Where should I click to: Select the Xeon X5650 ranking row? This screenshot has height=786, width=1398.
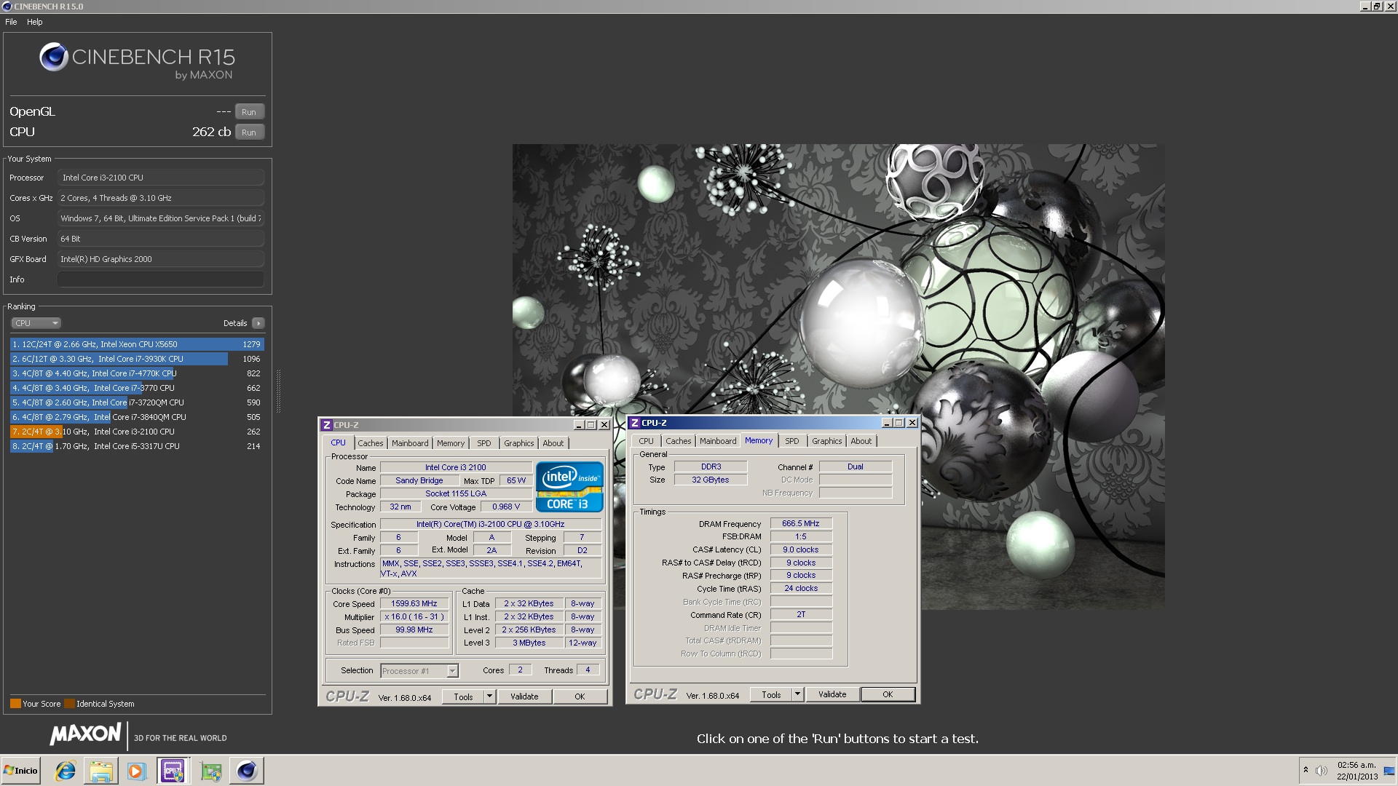point(137,344)
